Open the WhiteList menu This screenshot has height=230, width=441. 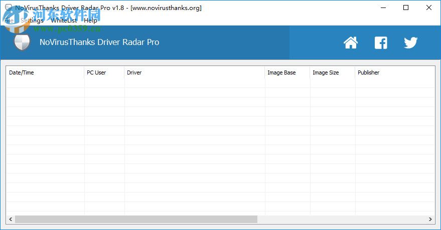(64, 20)
